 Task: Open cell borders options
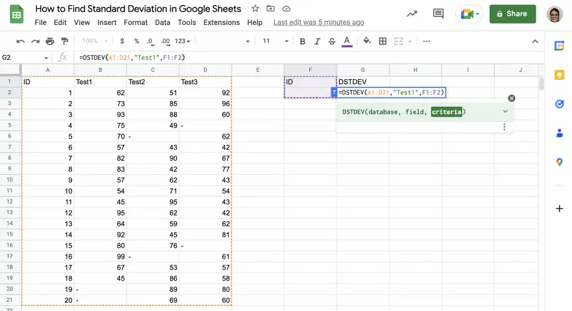tap(383, 41)
